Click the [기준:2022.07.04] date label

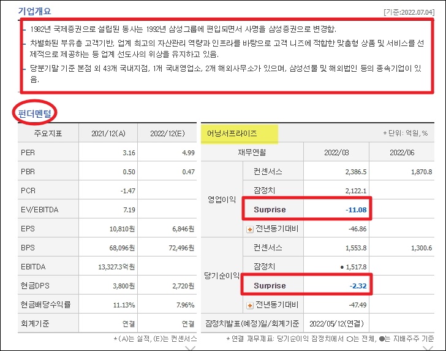click(x=409, y=12)
